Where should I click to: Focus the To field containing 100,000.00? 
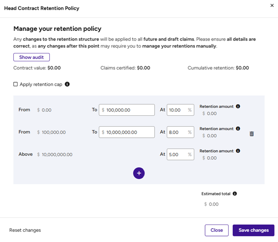pos(129,110)
